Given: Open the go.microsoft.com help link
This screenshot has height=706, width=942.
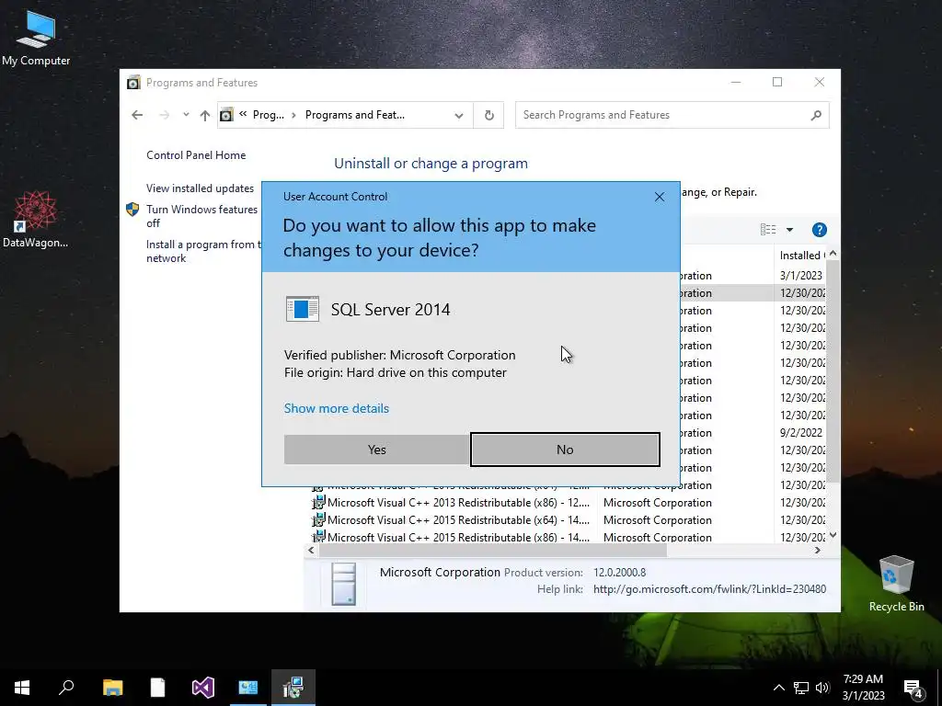Looking at the screenshot, I should coord(709,589).
